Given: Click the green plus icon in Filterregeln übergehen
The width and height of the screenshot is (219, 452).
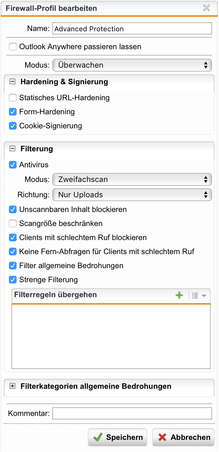Looking at the screenshot, I should 179,296.
